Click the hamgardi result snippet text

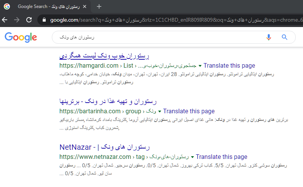coord(167,78)
